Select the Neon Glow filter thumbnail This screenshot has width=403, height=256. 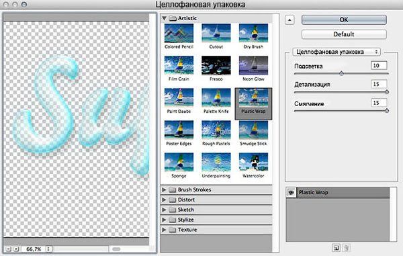pyautogui.click(x=253, y=66)
